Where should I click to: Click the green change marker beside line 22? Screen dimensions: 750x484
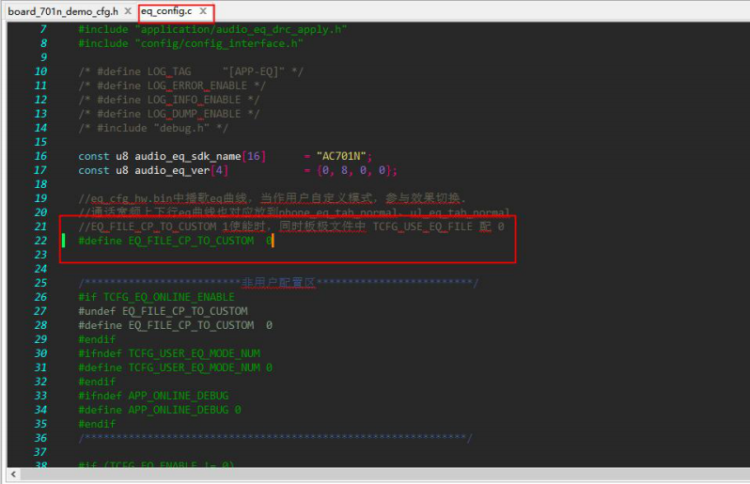[x=64, y=241]
